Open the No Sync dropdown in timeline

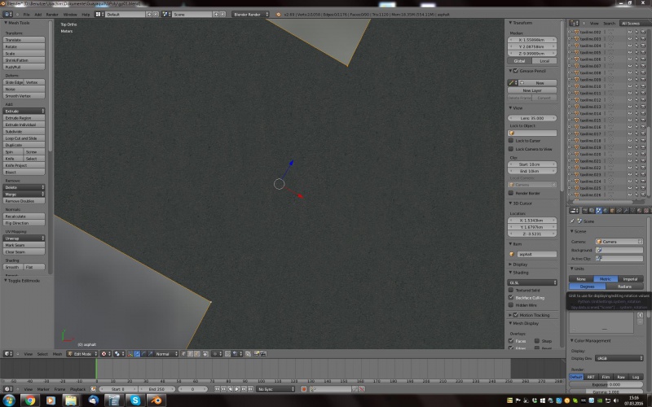pos(275,389)
